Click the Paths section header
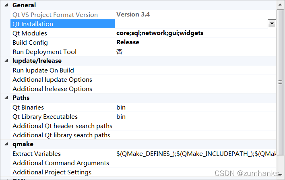 (x=21, y=98)
